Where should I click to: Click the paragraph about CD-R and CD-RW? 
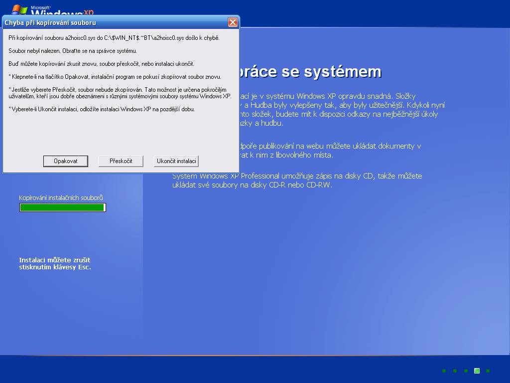tap(297, 181)
